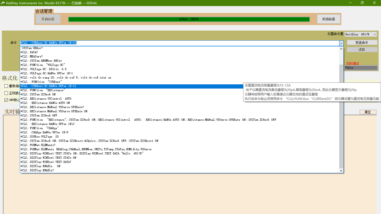Image resolution: width=381 pixels, height=214 pixels.
Task: Pick *CLS;:FORMat:ELEMents? query
Action: pyautogui.click(x=180, y=145)
